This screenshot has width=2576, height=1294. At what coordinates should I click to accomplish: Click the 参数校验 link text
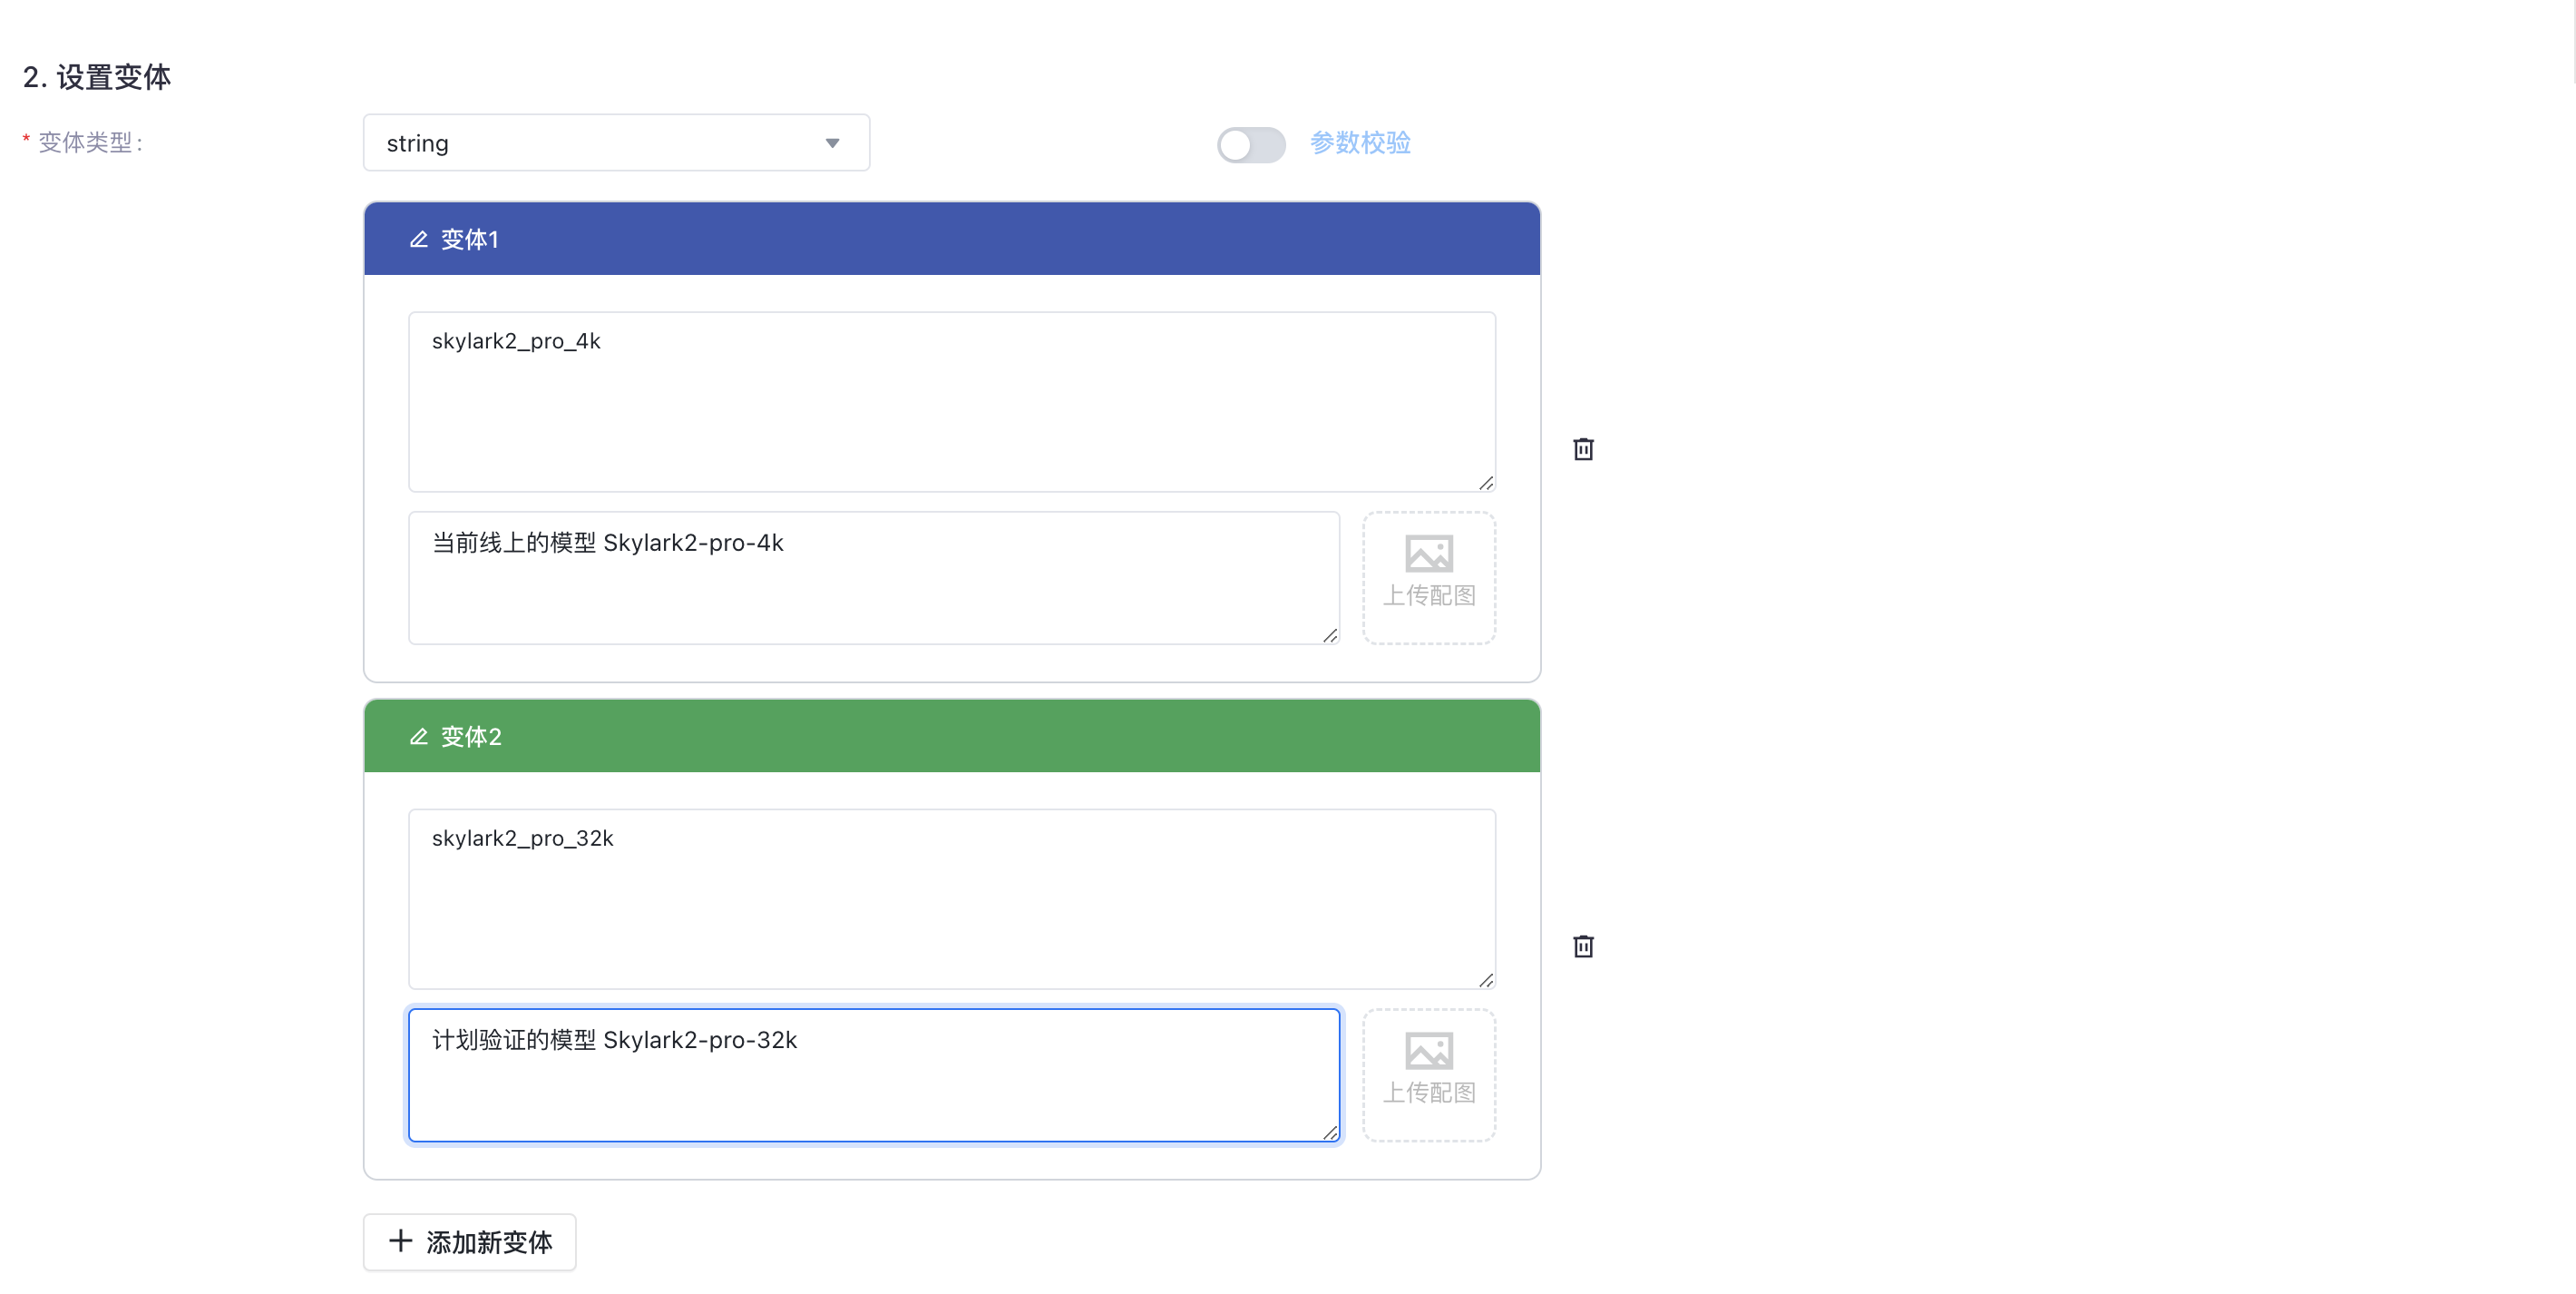tap(1360, 143)
